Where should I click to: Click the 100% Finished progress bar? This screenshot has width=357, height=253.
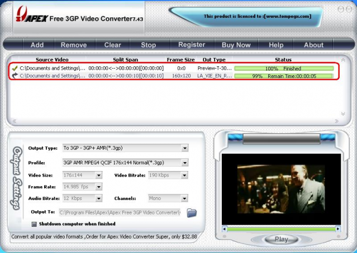point(284,69)
